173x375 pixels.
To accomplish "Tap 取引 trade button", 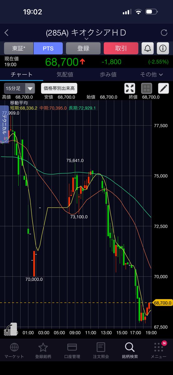I will coord(121,48).
